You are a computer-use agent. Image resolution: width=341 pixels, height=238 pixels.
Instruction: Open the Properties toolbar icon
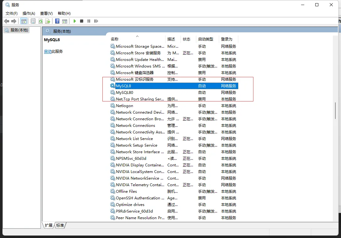(x=33, y=21)
